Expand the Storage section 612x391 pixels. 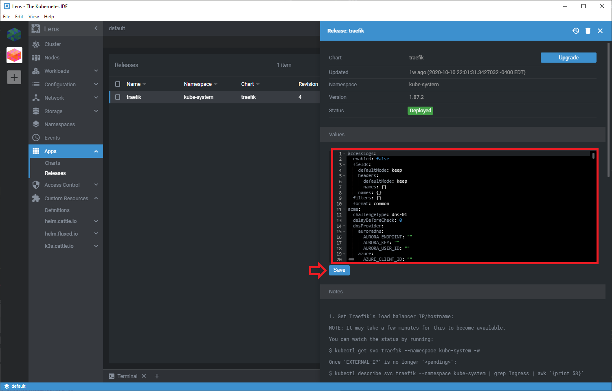point(96,111)
